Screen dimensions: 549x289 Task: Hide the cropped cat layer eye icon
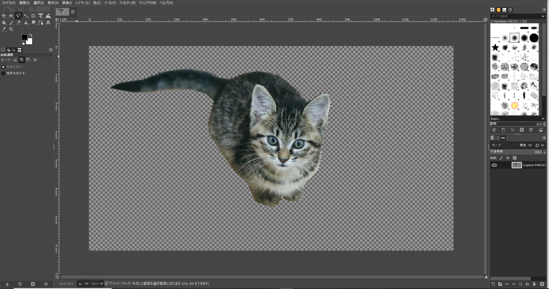[494, 165]
